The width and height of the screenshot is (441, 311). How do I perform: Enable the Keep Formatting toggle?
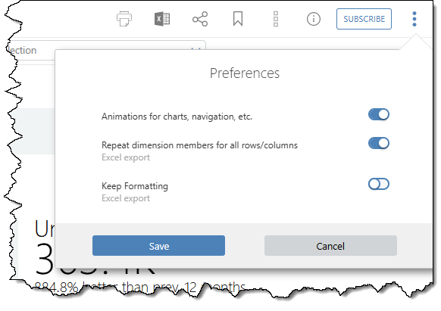[379, 184]
